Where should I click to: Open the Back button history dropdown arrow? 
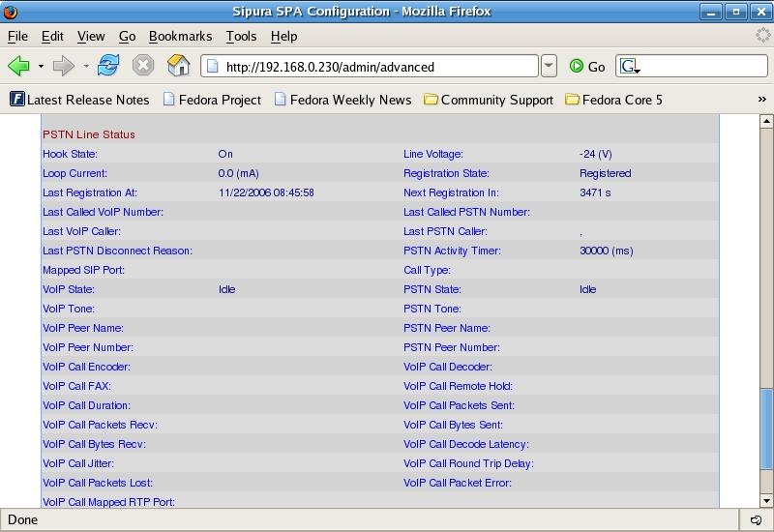click(x=41, y=67)
